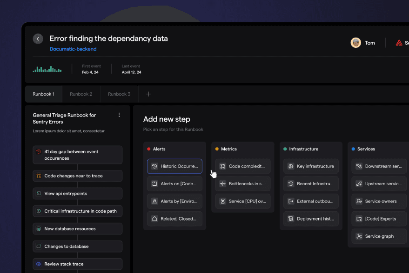This screenshot has width=409, height=273.
Task: Choose the Service graph step
Action: pyautogui.click(x=379, y=236)
